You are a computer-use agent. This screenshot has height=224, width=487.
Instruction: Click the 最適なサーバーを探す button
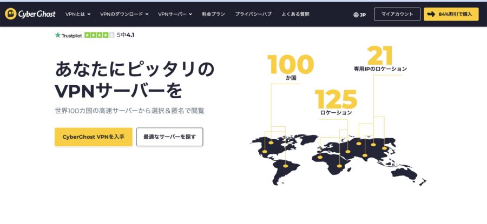coord(169,137)
